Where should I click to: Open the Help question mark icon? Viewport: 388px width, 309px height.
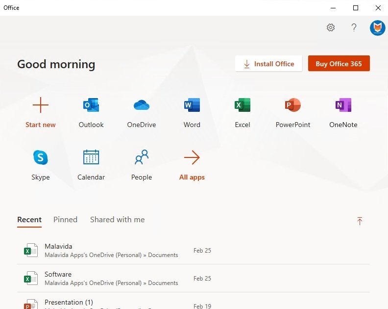354,27
